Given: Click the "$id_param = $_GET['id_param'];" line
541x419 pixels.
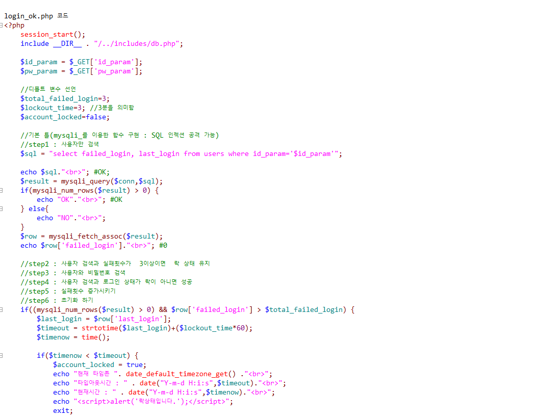Looking at the screenshot, I should click(x=81, y=62).
